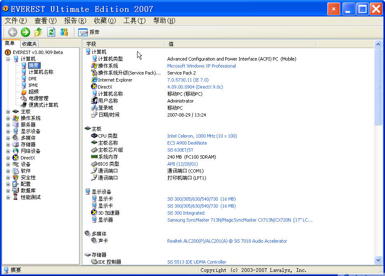Viewport: 385px width, 276px height.
Task: Click the 配置 tree icon
Action: tap(16, 184)
